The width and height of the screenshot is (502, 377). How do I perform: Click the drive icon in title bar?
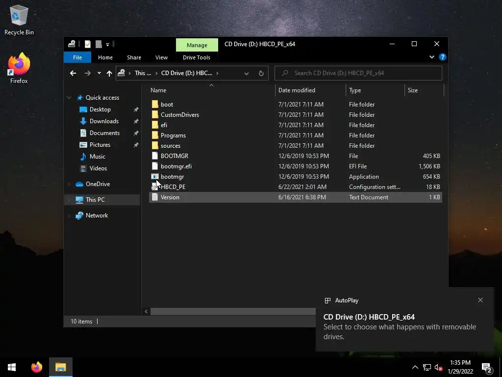point(72,44)
